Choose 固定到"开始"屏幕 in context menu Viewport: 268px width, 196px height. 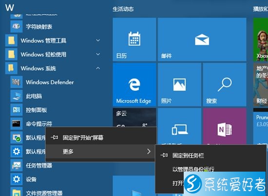coord(101,137)
